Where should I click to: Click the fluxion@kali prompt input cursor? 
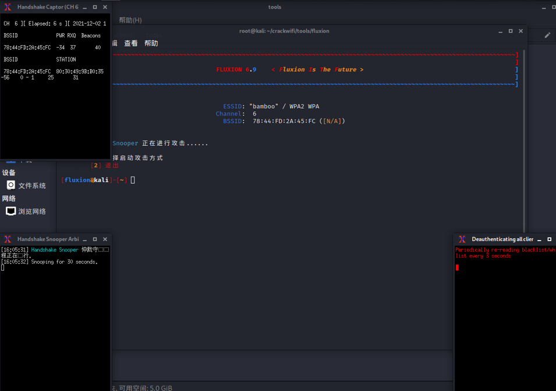coord(133,180)
